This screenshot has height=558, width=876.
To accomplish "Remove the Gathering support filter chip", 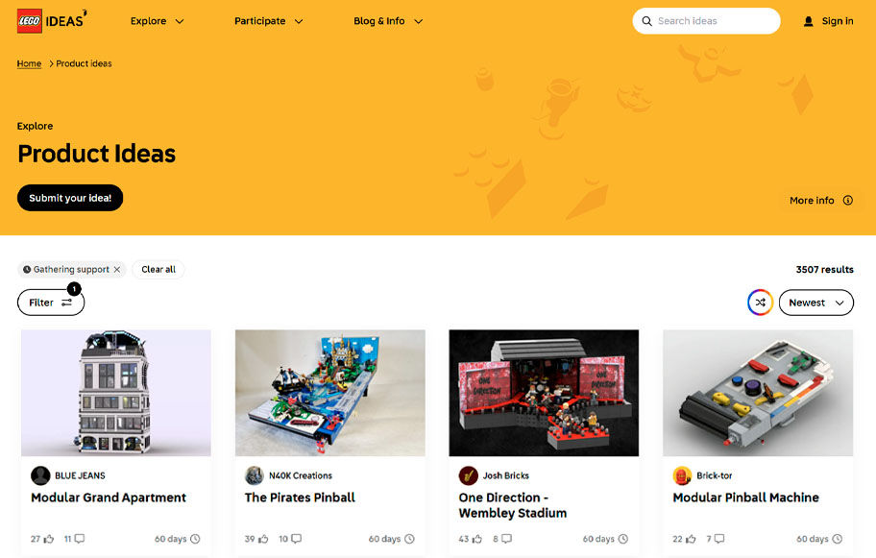I will click(117, 270).
